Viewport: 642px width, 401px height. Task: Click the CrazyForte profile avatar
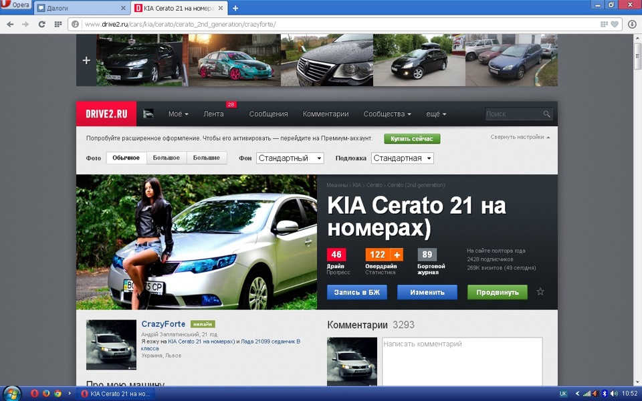(112, 345)
